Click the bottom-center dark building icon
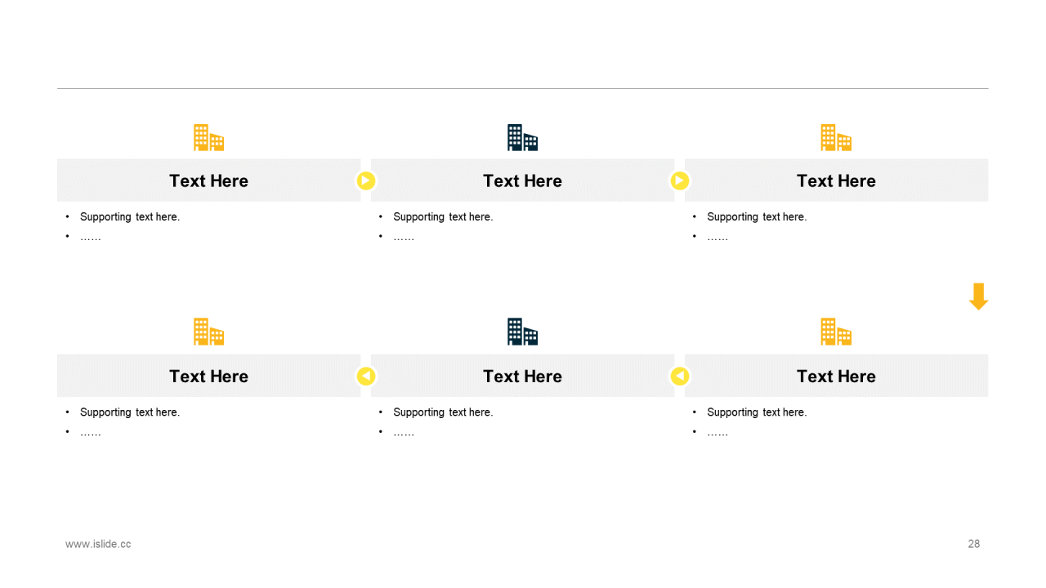This screenshot has width=1046, height=588. (x=522, y=332)
